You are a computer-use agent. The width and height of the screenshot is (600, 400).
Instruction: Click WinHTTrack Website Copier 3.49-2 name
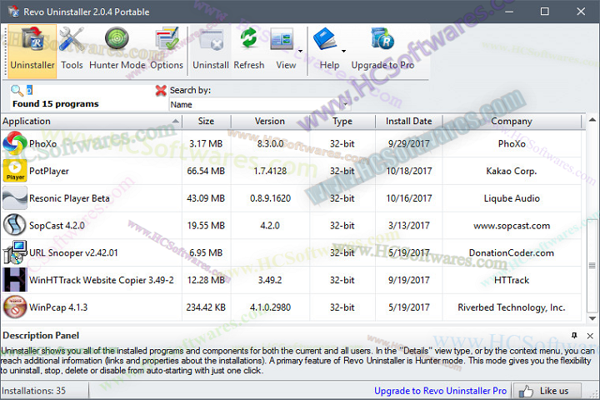[102, 280]
